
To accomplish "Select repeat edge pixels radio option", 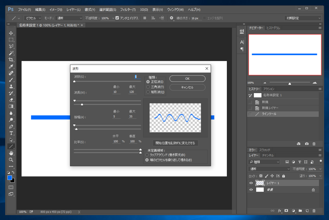I will 147,160.
